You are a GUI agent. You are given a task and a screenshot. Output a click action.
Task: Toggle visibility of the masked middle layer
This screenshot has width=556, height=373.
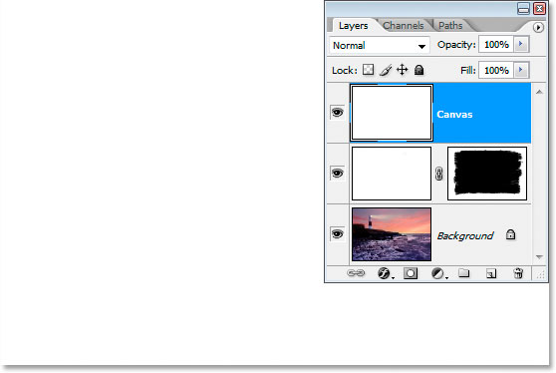[x=337, y=174]
